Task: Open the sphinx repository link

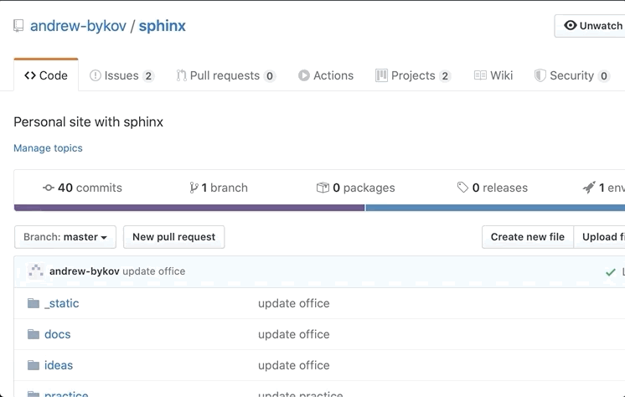Action: pyautogui.click(x=163, y=26)
